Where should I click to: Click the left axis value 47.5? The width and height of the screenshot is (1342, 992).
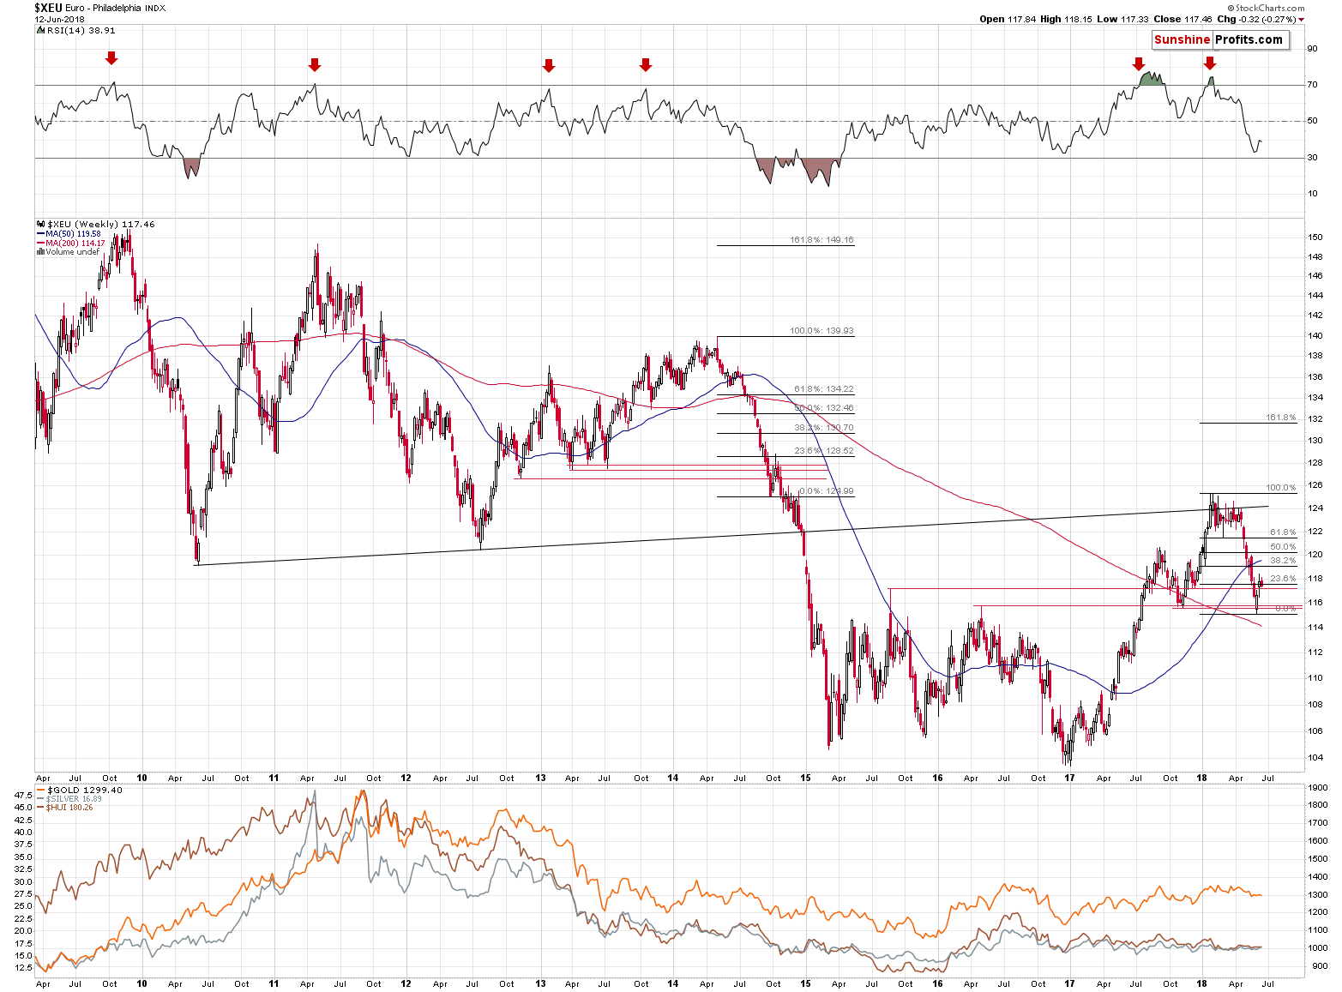click(23, 796)
